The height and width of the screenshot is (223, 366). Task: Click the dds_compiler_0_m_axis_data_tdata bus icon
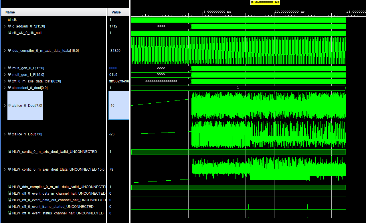[x=9, y=51]
